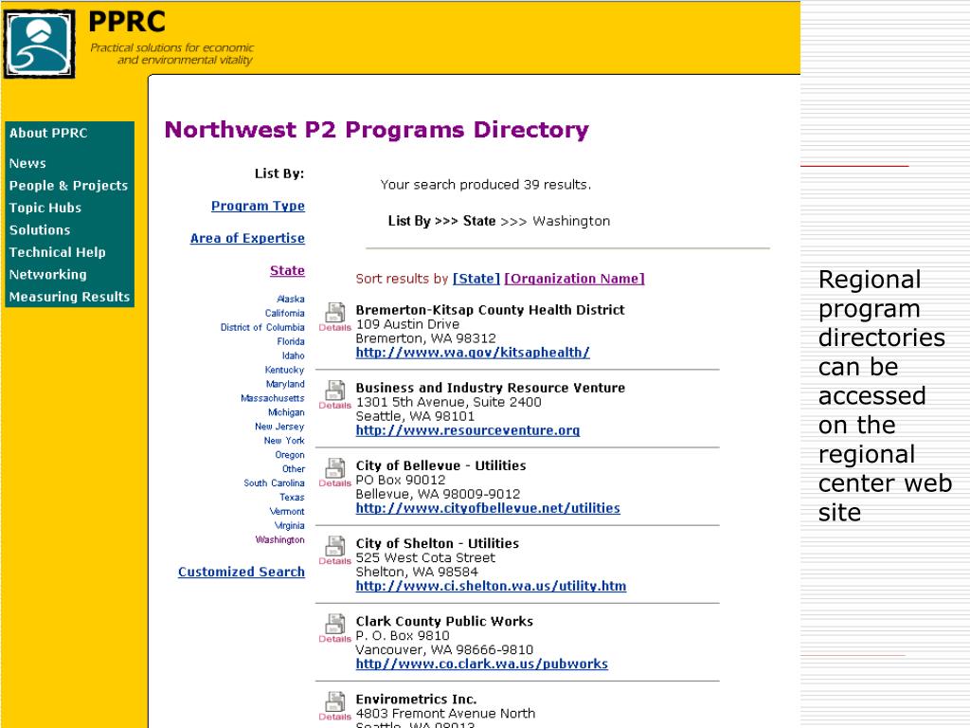Filter directory by Oregon
The image size is (970, 728).
(x=290, y=455)
